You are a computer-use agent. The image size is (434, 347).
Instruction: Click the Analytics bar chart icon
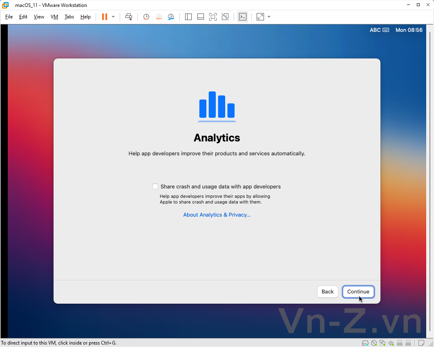[x=217, y=106]
